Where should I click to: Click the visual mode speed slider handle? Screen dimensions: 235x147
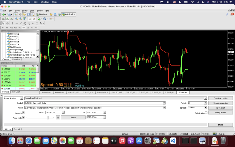click(x=48, y=118)
